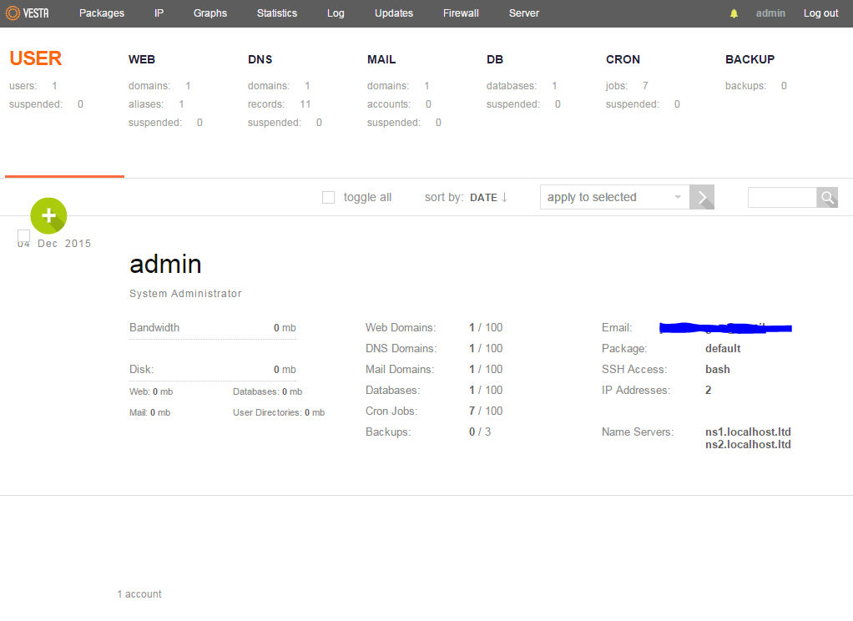This screenshot has height=621, width=853.
Task: Click the Log out link
Action: tap(821, 13)
